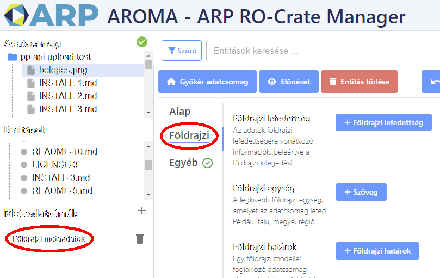Add a Földrajzi határok entry
This screenshot has width=440, height=278.
[x=377, y=251]
